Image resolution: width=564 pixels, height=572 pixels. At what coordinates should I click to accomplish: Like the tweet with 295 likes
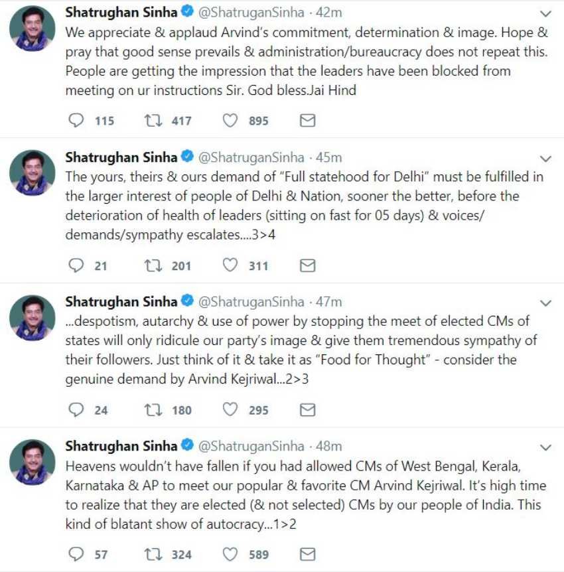(x=230, y=410)
